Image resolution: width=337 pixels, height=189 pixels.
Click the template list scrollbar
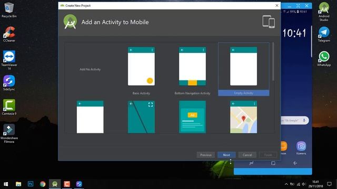tap(273, 62)
